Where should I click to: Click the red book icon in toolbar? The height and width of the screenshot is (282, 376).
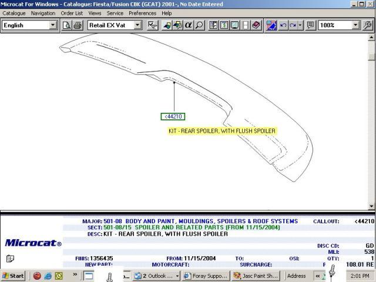click(x=256, y=25)
